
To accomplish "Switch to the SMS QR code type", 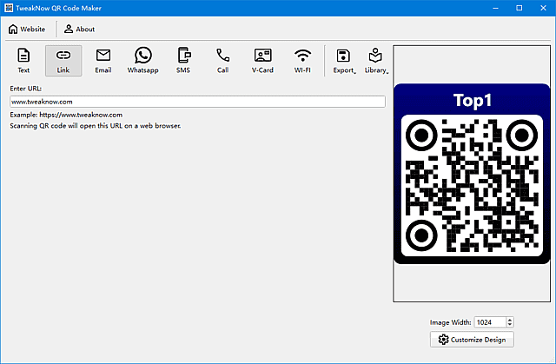I will (182, 60).
